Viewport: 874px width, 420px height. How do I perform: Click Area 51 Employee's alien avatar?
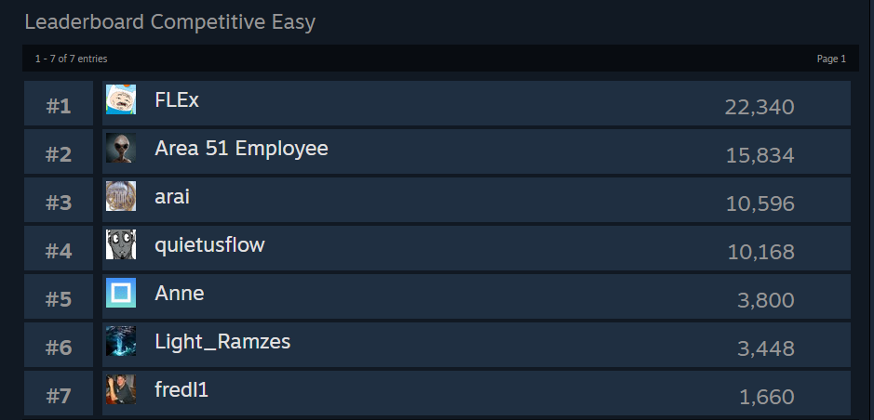(121, 148)
